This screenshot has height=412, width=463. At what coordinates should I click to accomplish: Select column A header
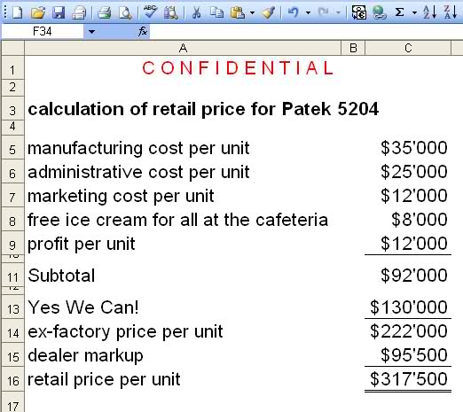click(x=183, y=48)
